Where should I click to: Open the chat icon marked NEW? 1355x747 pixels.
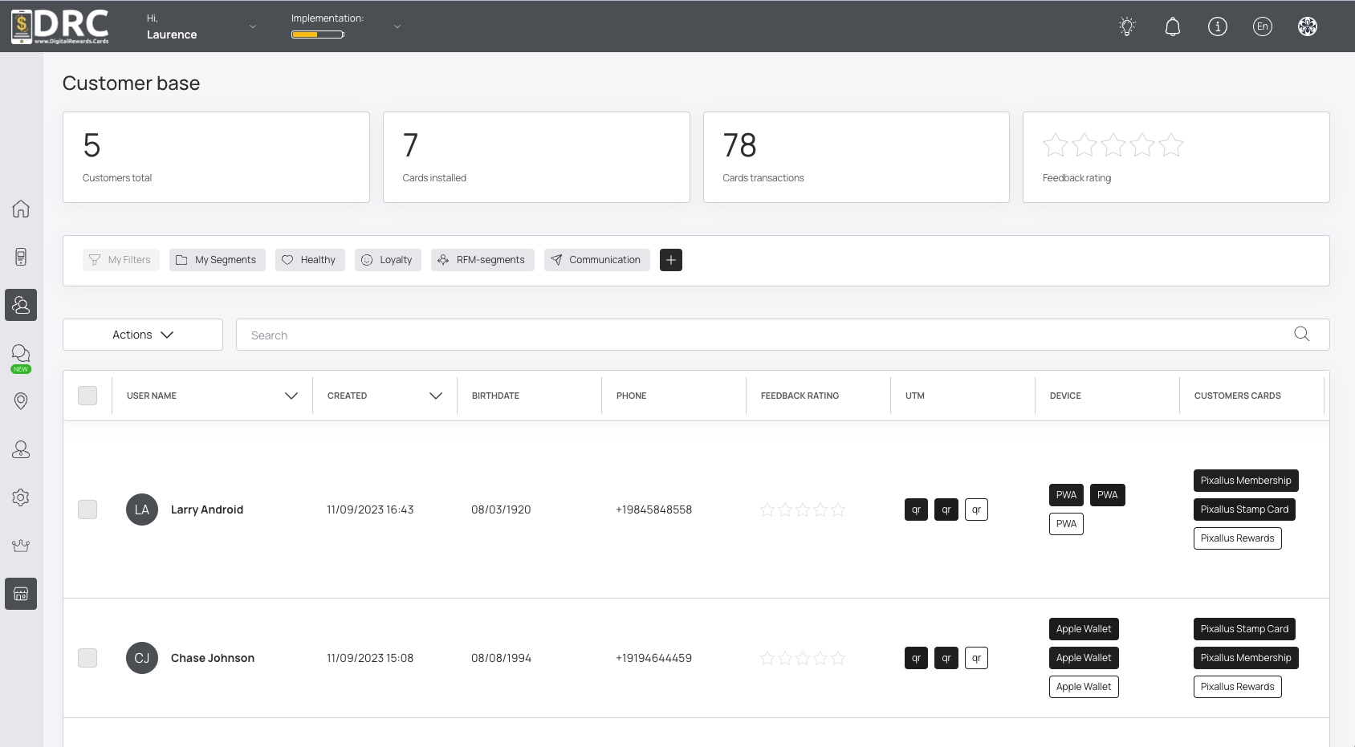click(21, 358)
